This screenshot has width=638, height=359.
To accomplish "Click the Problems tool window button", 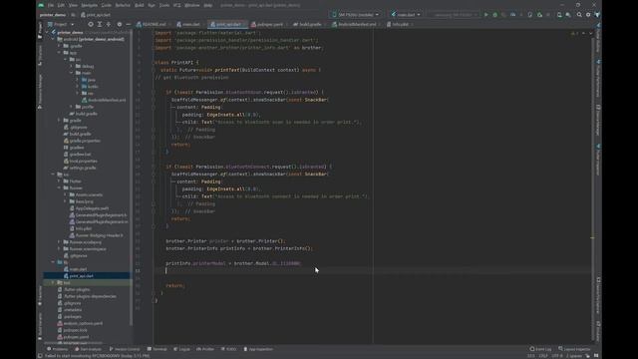I will 58,349.
